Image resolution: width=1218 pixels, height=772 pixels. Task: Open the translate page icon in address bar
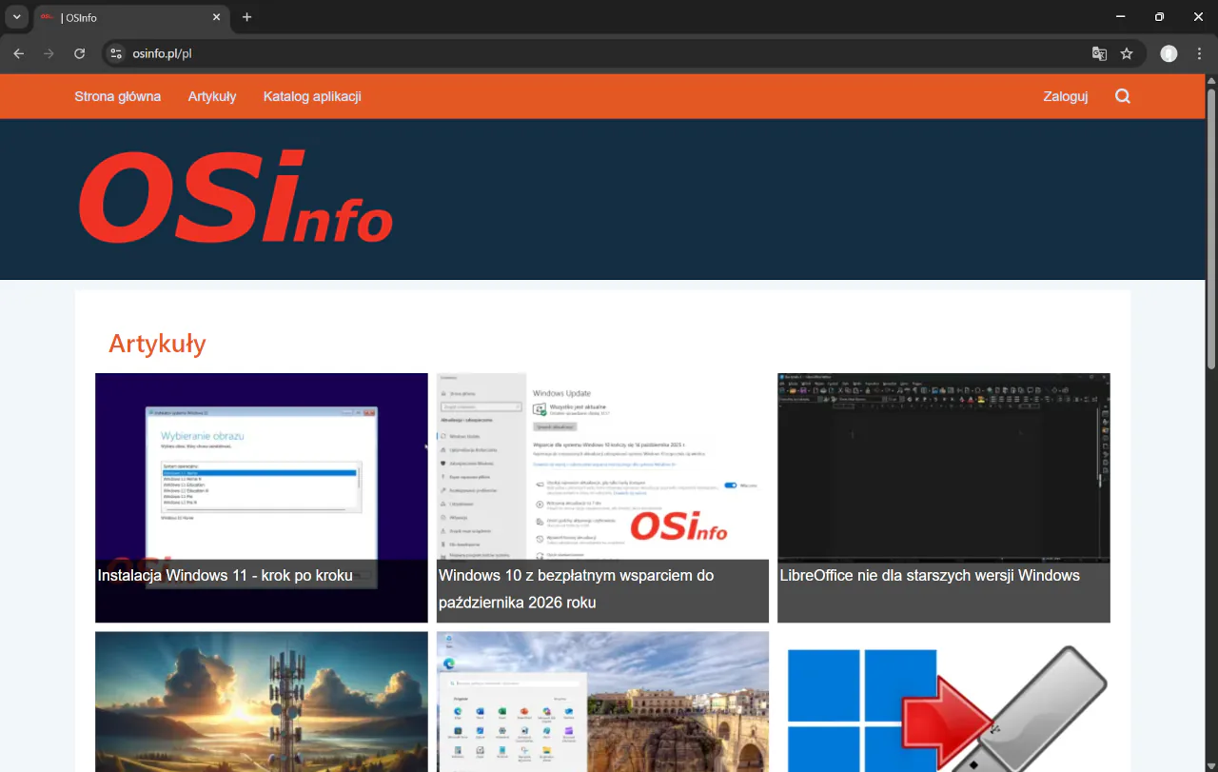coord(1099,54)
